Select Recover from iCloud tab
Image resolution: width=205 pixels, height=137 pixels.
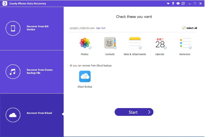click(32, 115)
